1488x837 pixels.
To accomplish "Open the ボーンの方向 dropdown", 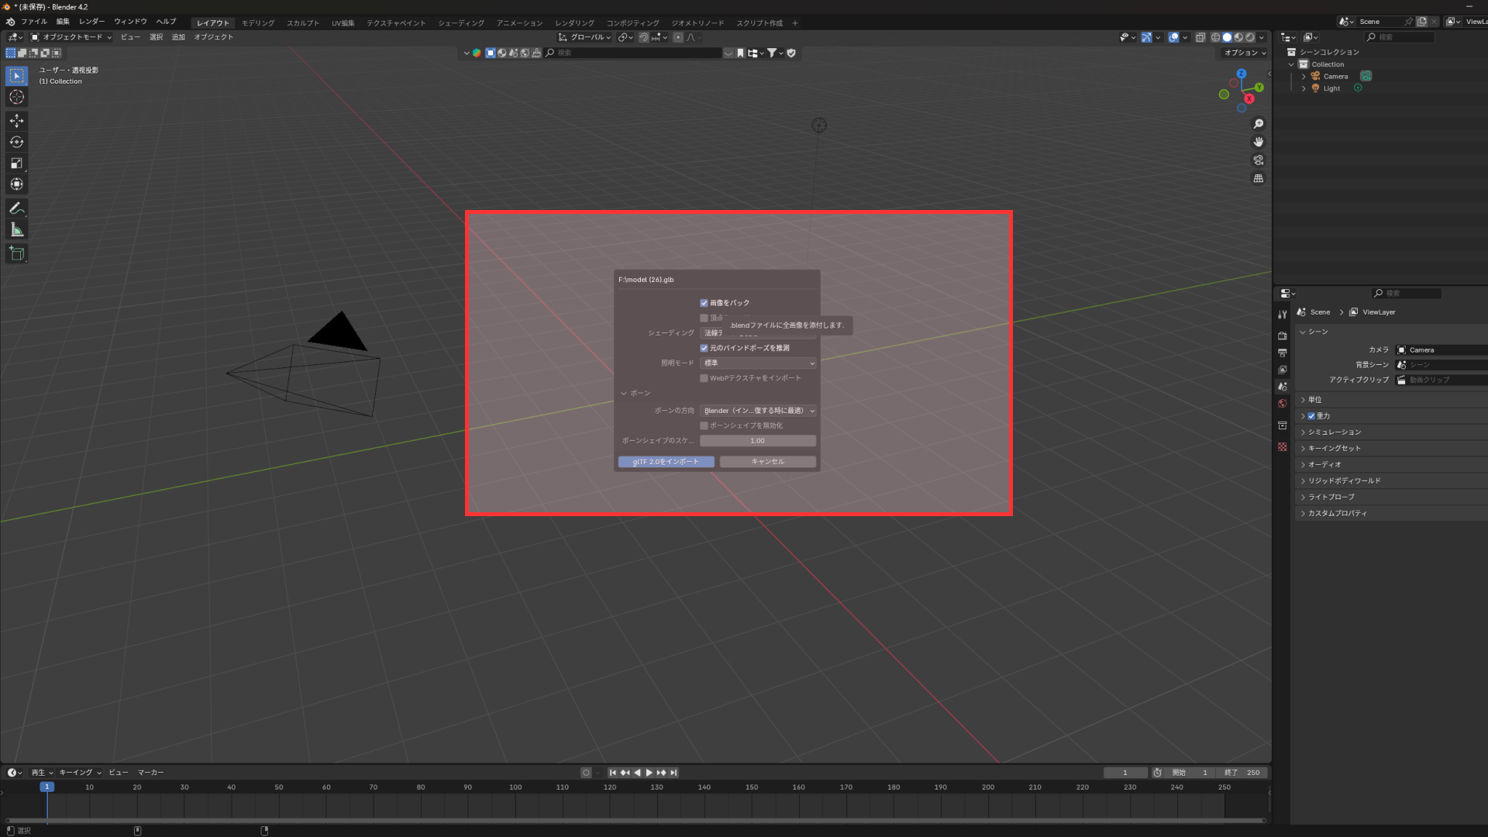I will click(x=758, y=411).
